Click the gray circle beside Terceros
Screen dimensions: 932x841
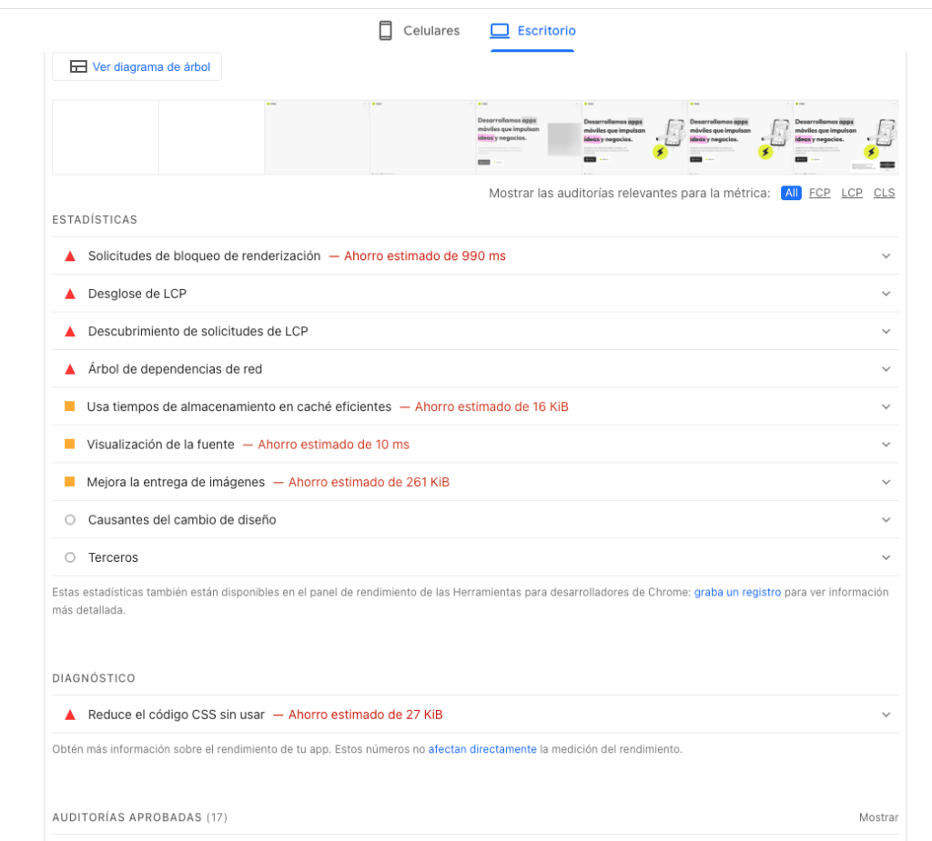69,556
